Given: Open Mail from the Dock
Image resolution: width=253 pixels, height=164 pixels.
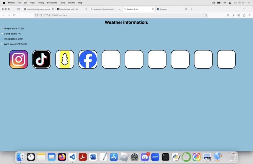Looking at the screenshot, I should click(x=51, y=157).
